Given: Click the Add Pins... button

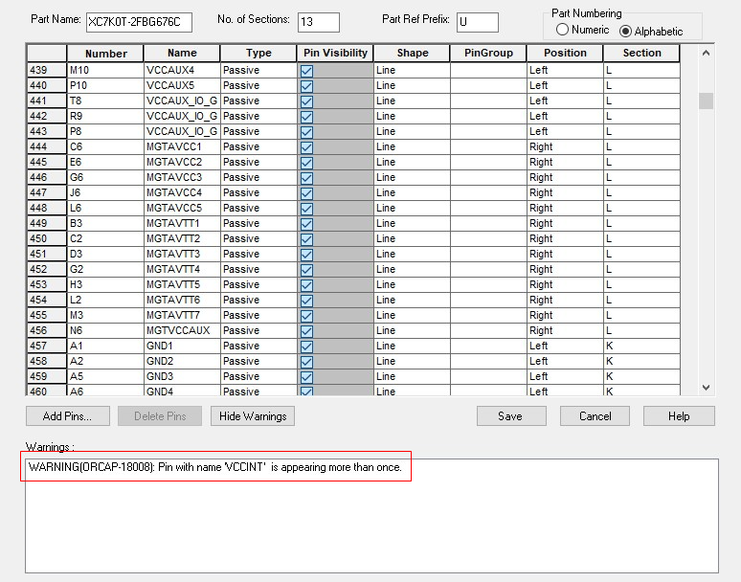Looking at the screenshot, I should click(x=68, y=416).
